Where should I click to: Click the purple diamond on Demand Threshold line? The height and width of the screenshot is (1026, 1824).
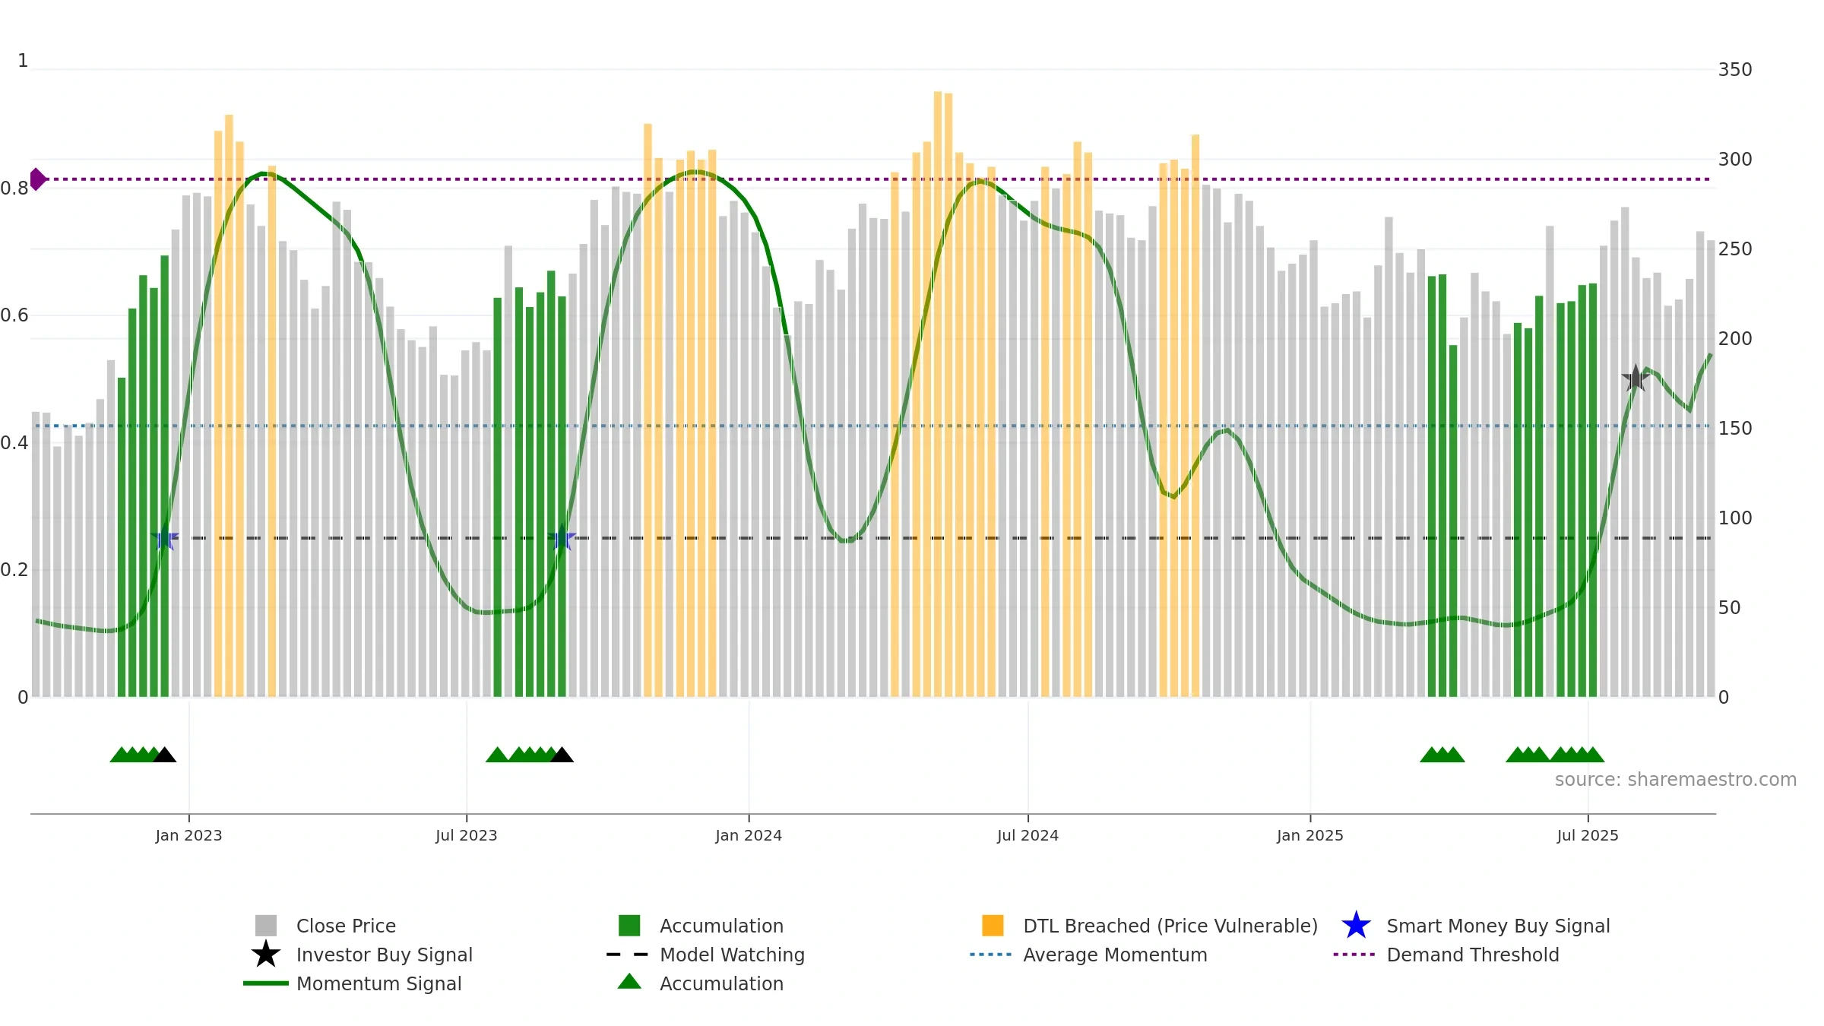point(37,179)
